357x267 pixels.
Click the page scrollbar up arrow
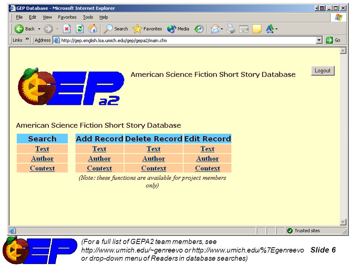click(343, 51)
